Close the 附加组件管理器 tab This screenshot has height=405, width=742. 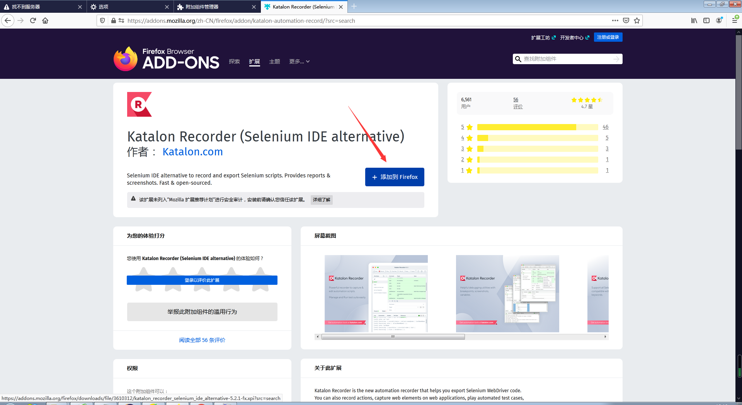tap(254, 7)
